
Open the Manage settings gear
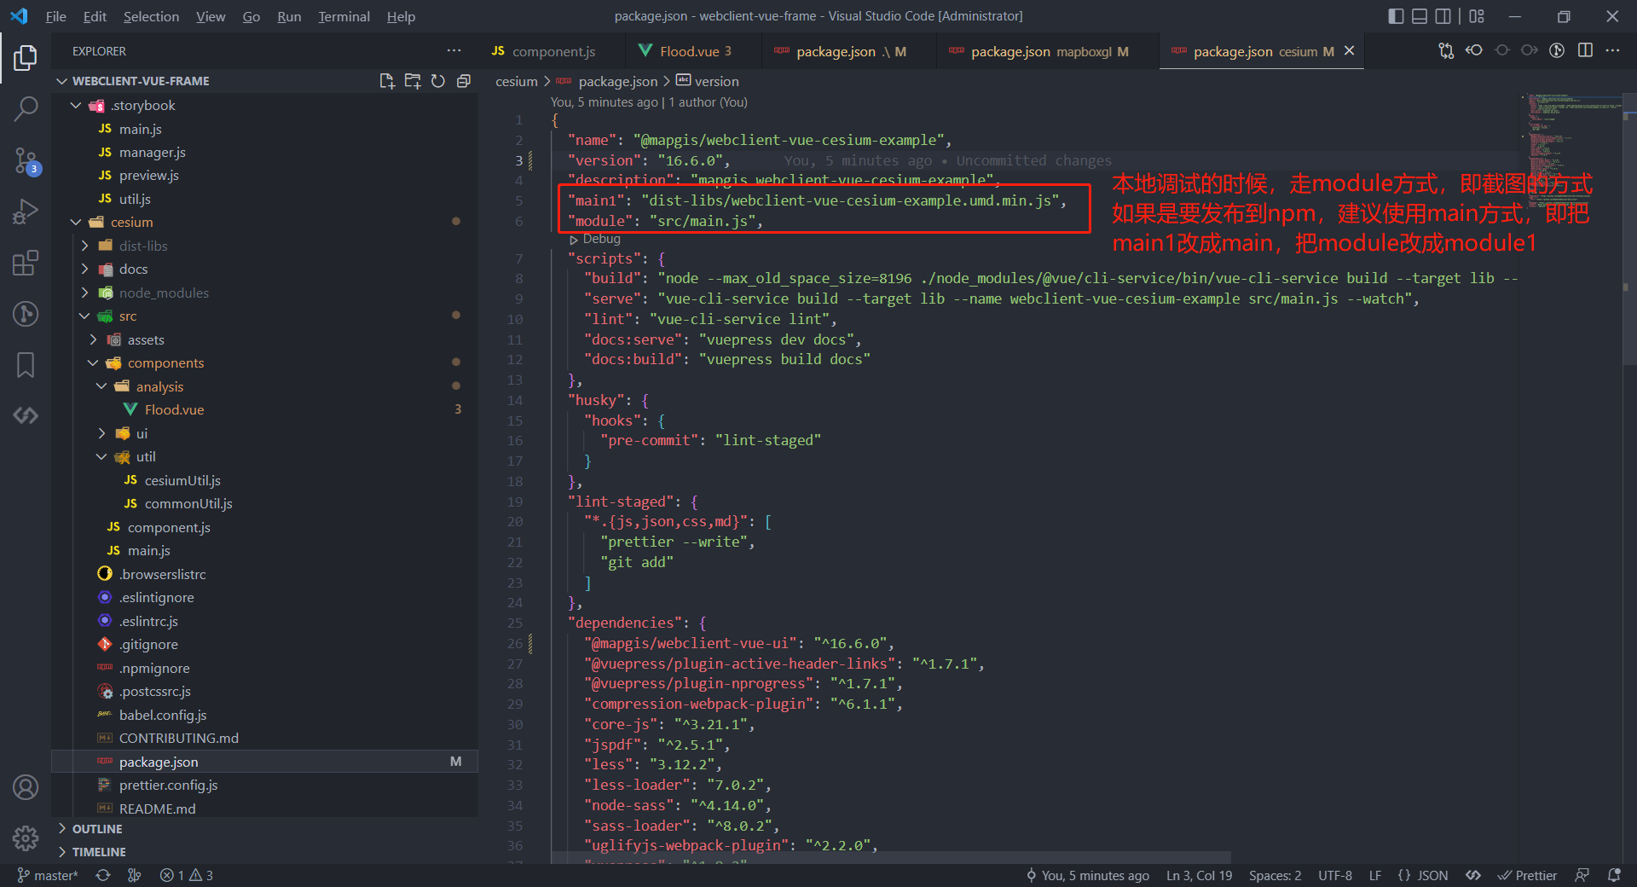[26, 838]
